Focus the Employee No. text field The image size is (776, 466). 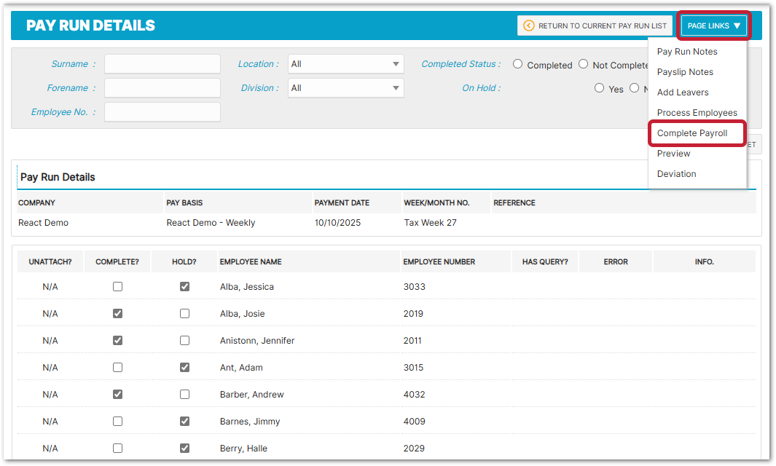pyautogui.click(x=162, y=112)
